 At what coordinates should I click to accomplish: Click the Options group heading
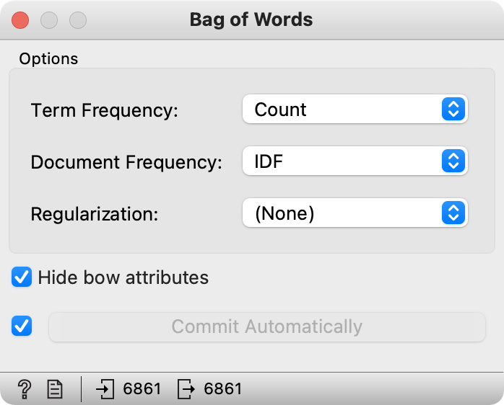(x=48, y=58)
